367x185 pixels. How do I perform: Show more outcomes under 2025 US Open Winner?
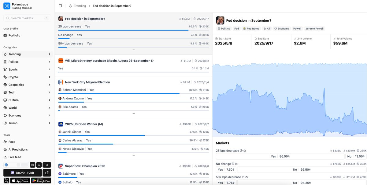tap(133, 155)
